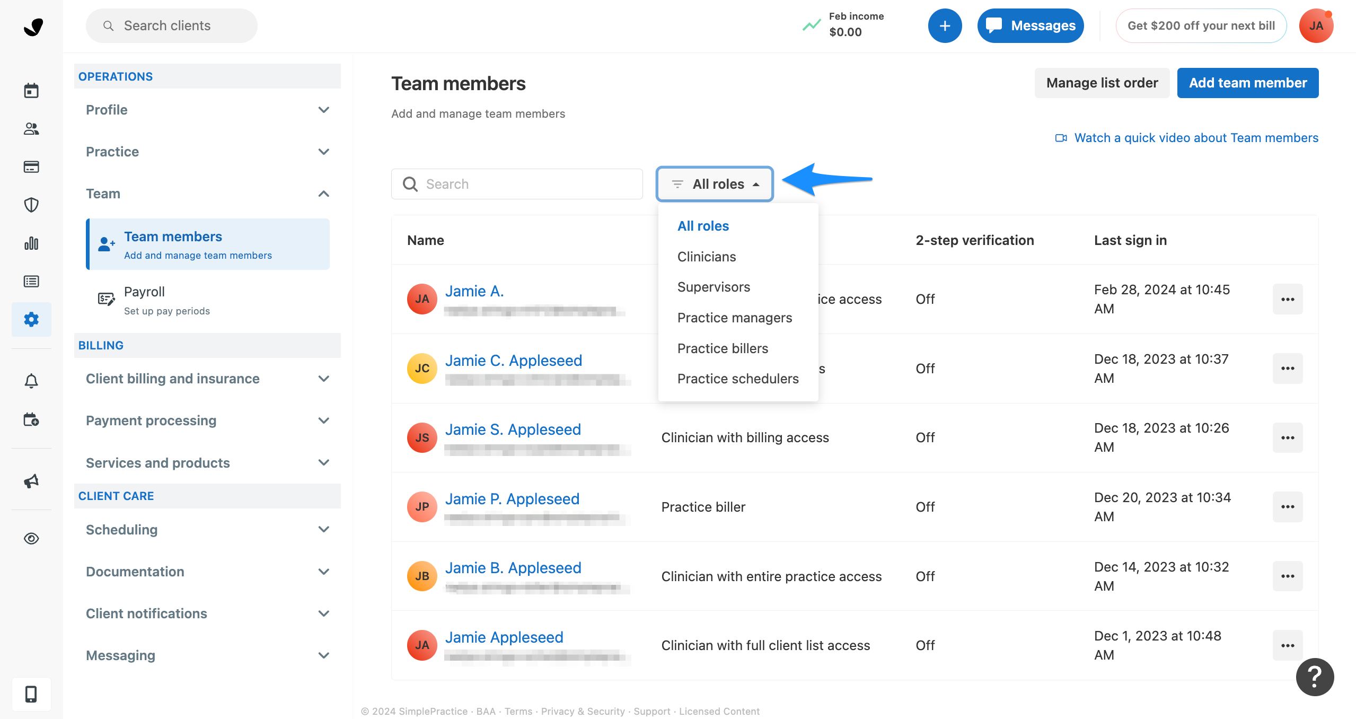Screen dimensions: 1356x719
Task: Open the Calendar icon in left rail
Action: pyautogui.click(x=31, y=91)
